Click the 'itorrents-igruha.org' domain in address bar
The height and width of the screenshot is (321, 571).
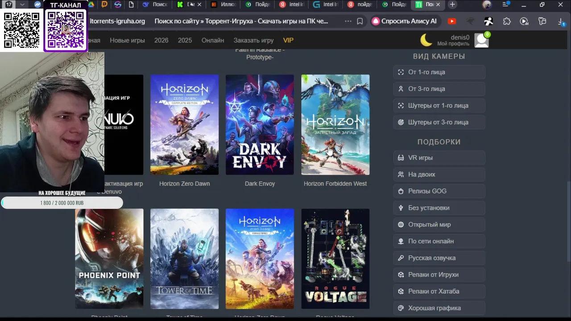(x=117, y=21)
